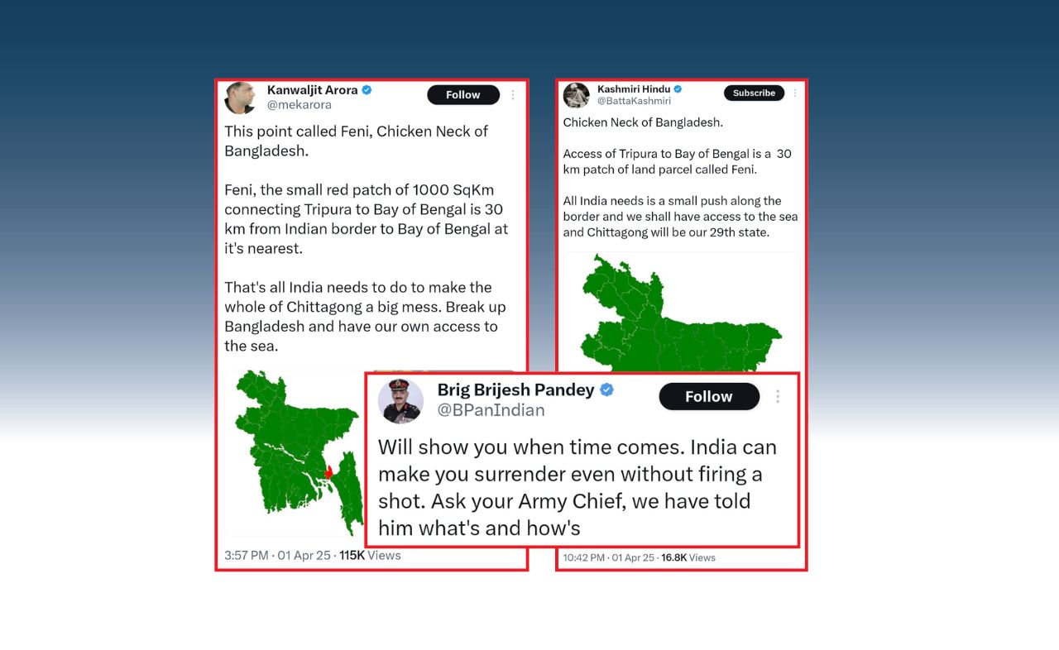Click verified badge next to Kashmiri Hindu
Screen dimensions: 1059x650
[678, 89]
